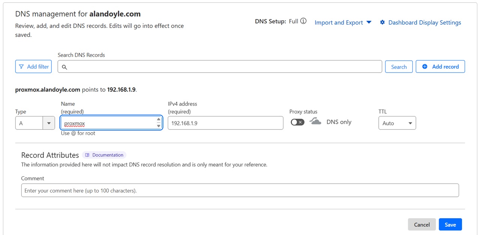Focus the Search DNS Records field
This screenshot has width=480, height=235.
220,67
